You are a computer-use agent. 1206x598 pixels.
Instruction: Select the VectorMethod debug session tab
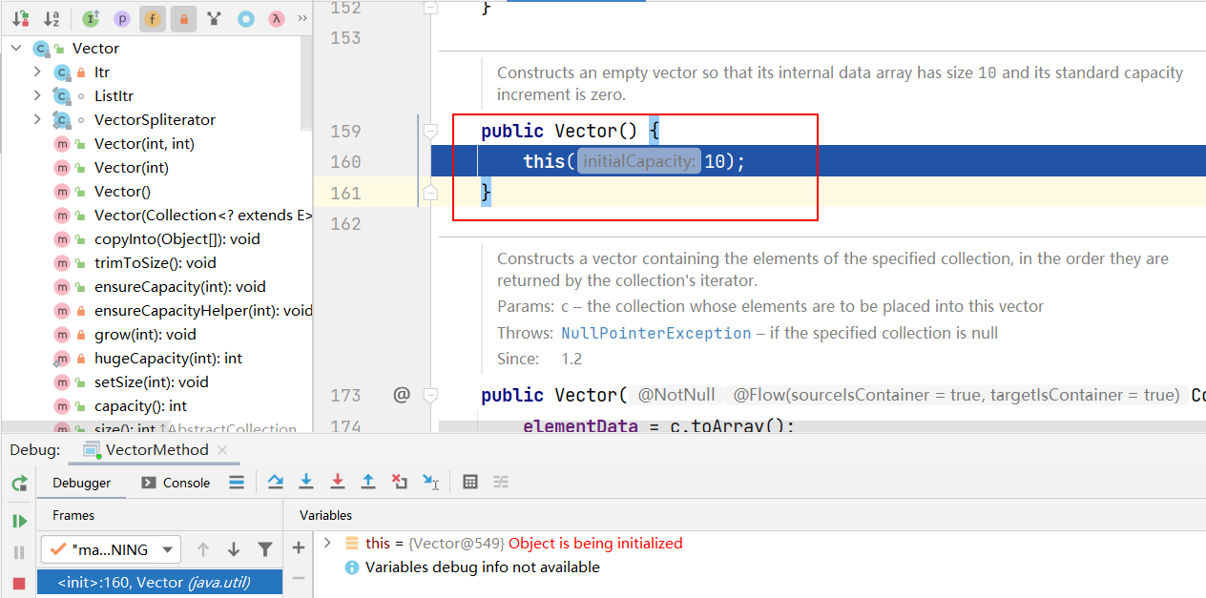point(156,449)
